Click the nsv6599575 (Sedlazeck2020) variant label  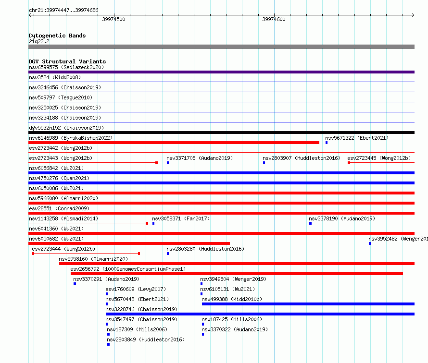tap(66, 67)
